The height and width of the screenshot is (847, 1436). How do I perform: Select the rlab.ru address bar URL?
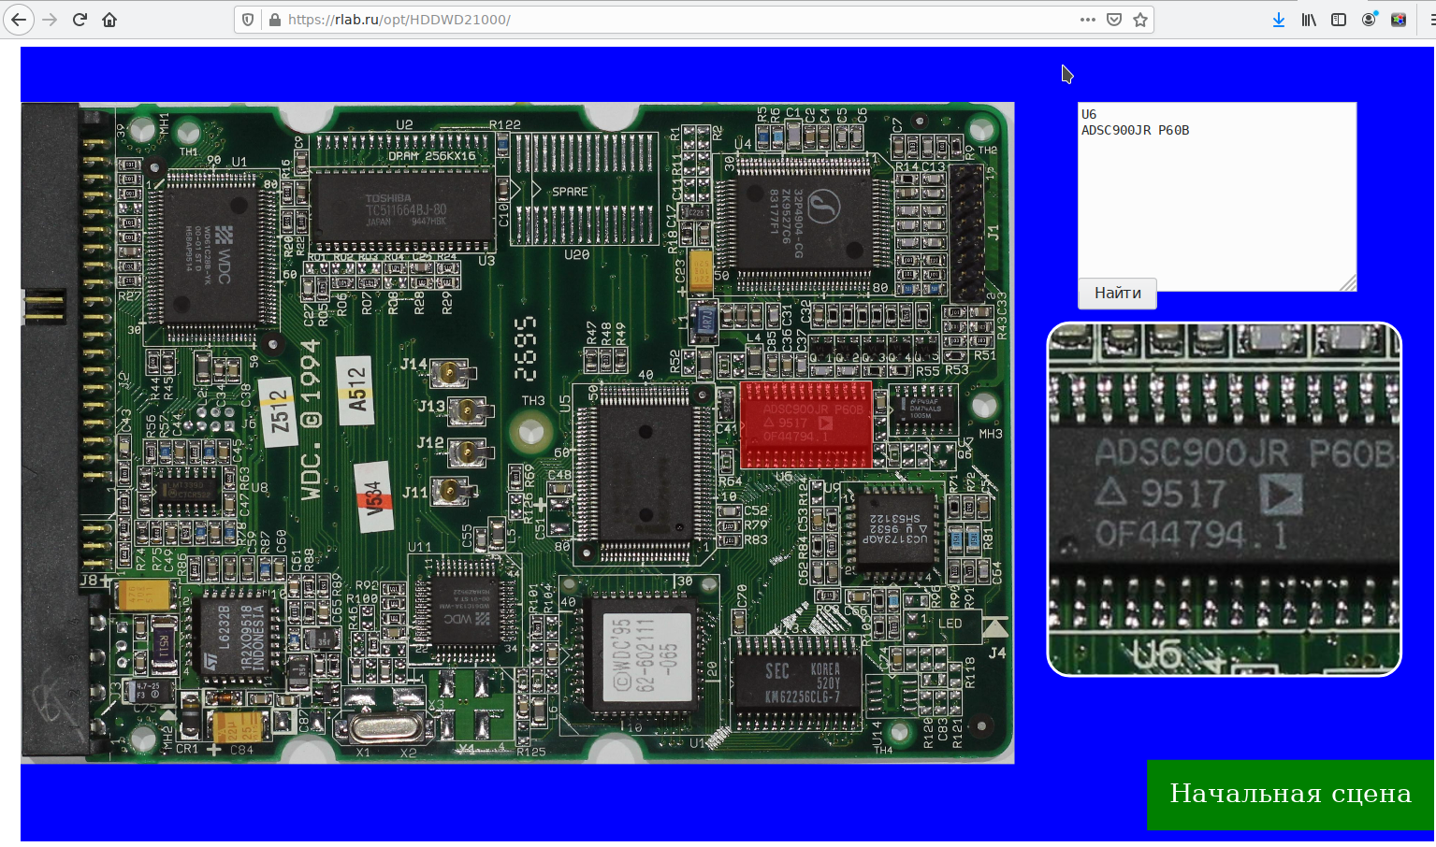399,20
